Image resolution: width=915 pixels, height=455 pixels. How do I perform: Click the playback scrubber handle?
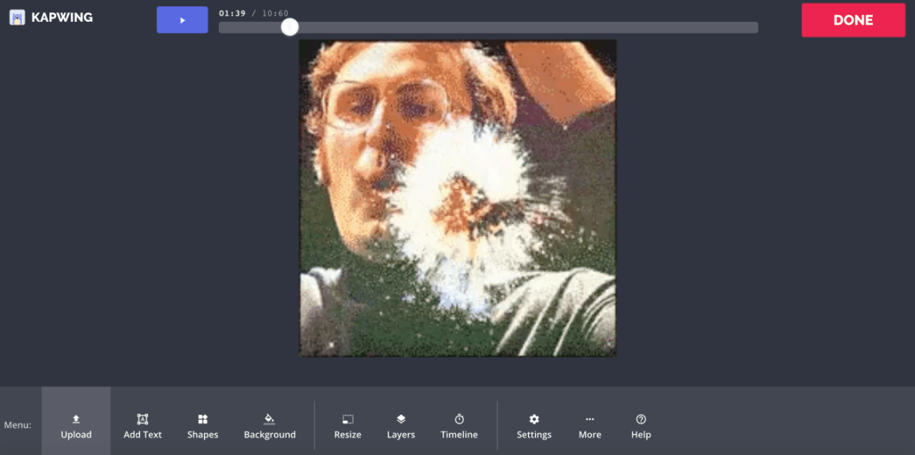[289, 27]
